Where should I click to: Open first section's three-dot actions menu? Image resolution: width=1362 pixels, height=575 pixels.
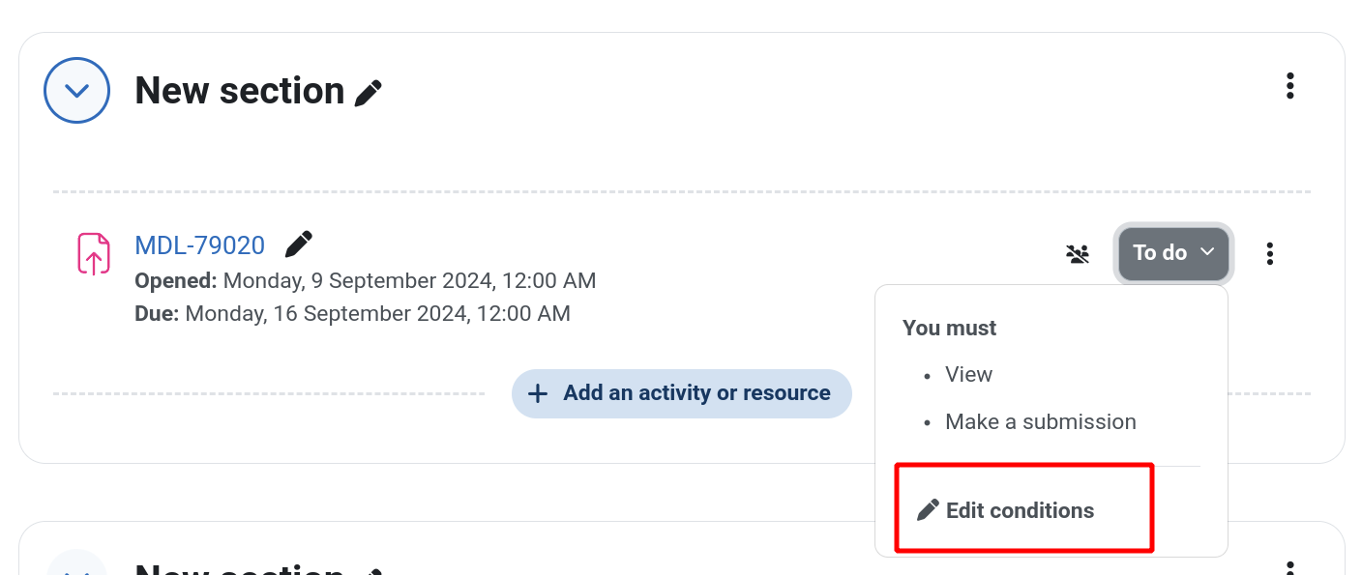1289,86
